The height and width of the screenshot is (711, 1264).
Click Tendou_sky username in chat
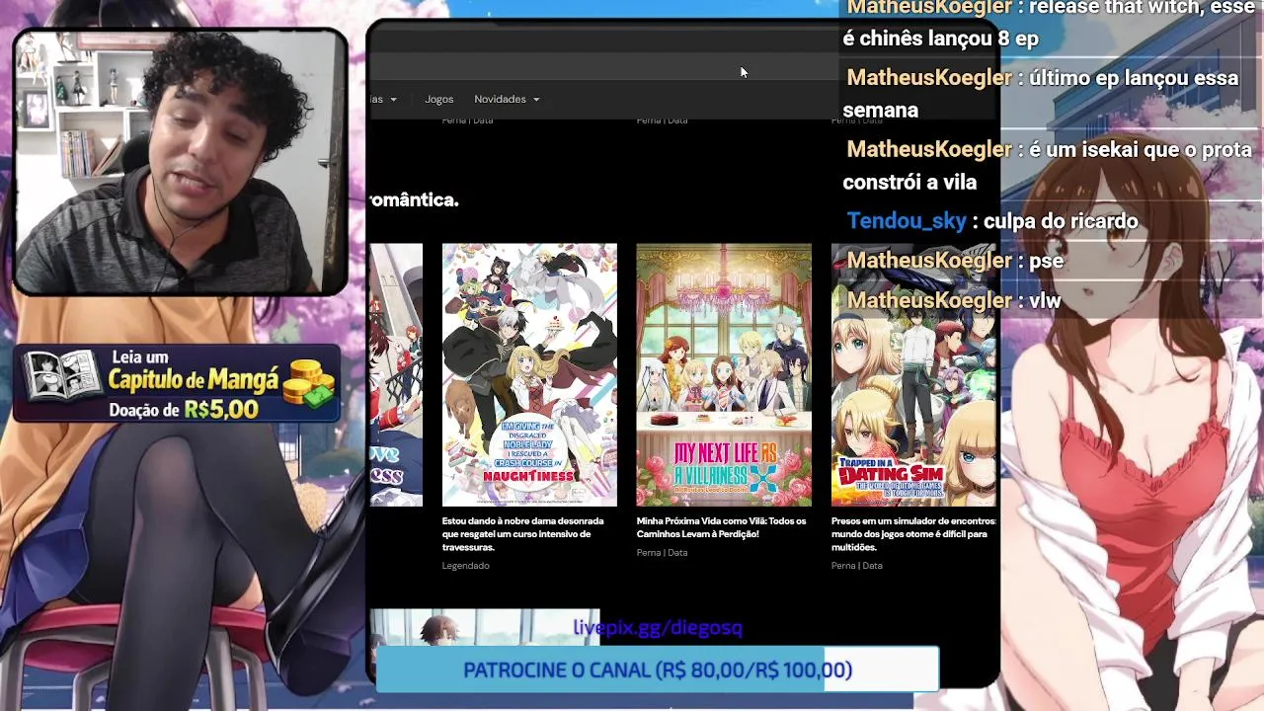tap(907, 221)
